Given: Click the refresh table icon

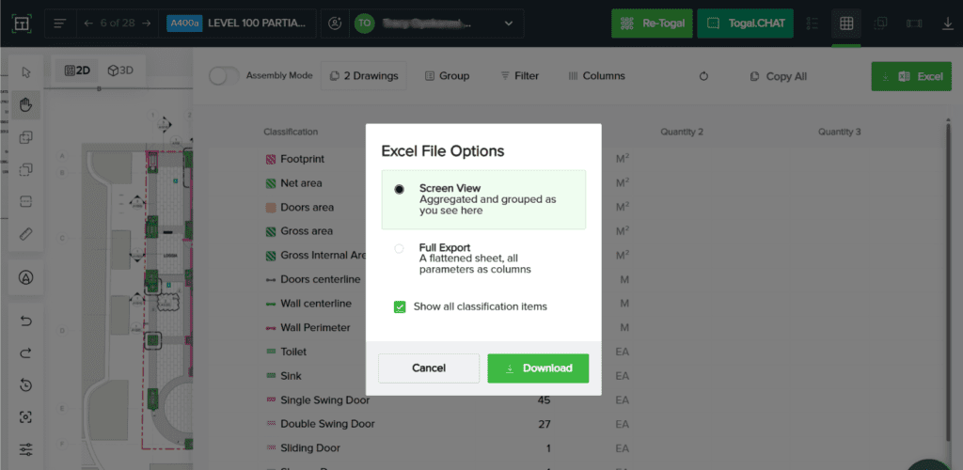Looking at the screenshot, I should point(703,76).
